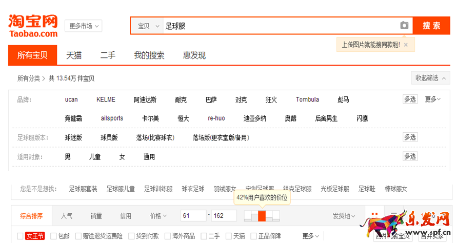The width and height of the screenshot is (456, 243).
Task: Click the minimum price field showing 61
Action: click(x=193, y=216)
